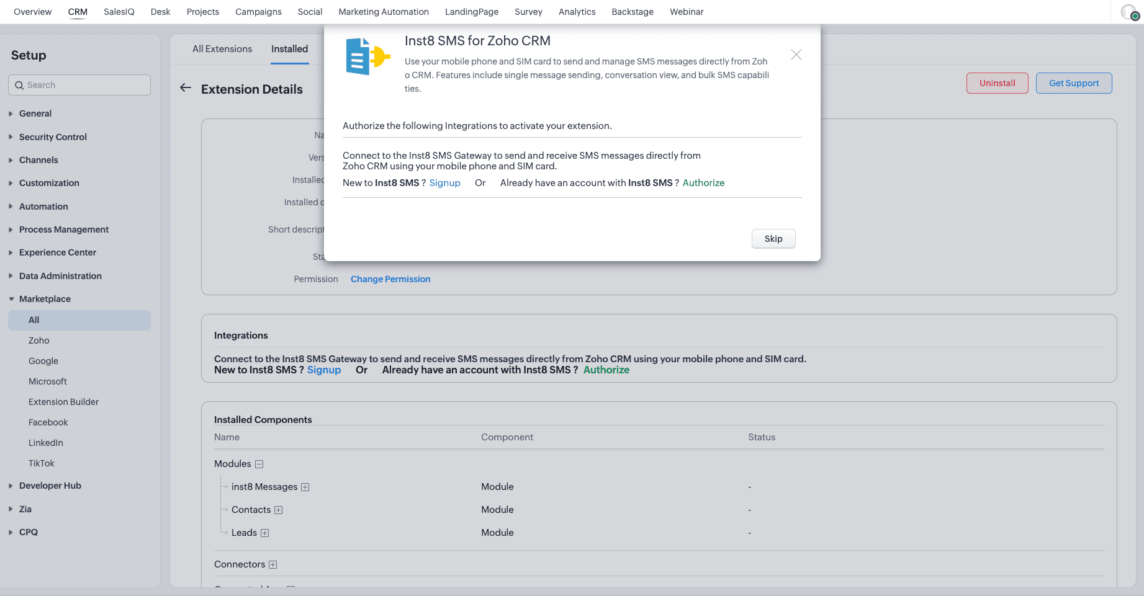Open Backstage app
Screen dimensions: 1144x596
[x=633, y=12]
